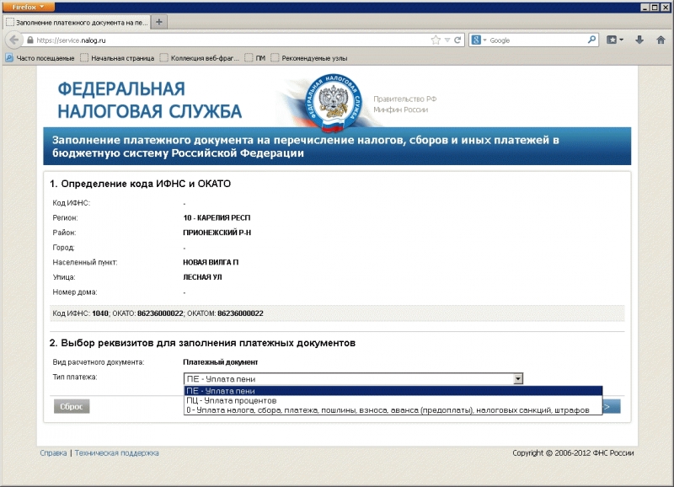Go to homepage with the Home icon

(x=661, y=39)
